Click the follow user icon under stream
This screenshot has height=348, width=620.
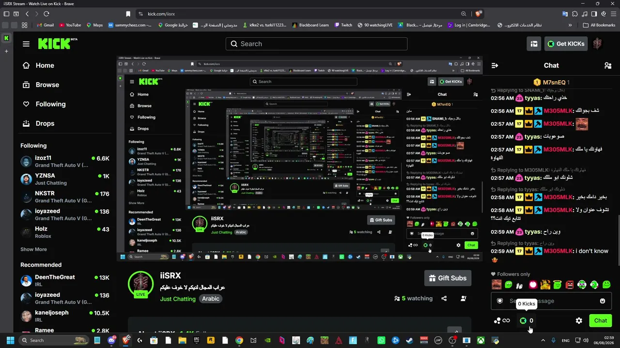tap(464, 299)
